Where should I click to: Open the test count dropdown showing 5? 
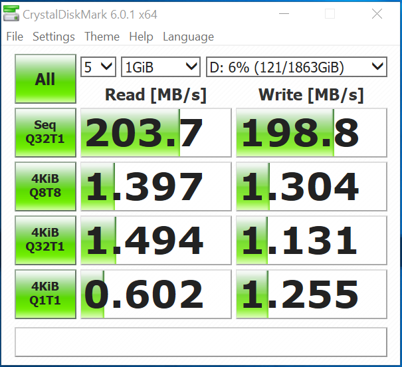pyautogui.click(x=98, y=67)
